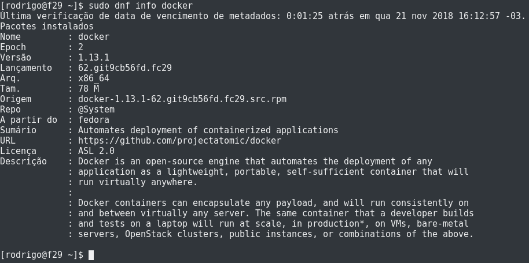The height and width of the screenshot is (263, 529).
Task: Click the Epoch value "2"
Action: pyautogui.click(x=81, y=47)
